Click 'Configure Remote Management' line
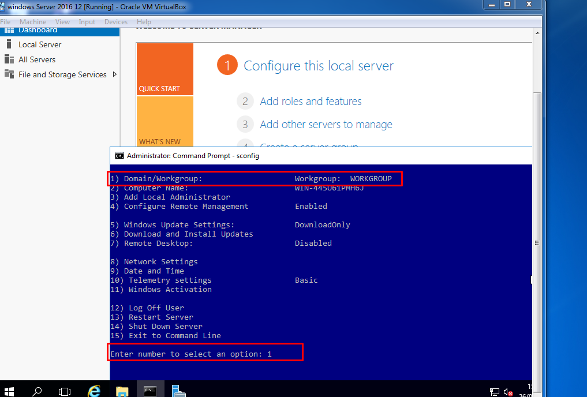587x397 pixels. click(x=186, y=207)
